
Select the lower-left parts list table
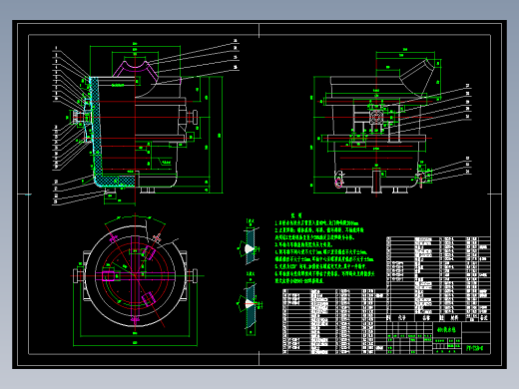334,321
